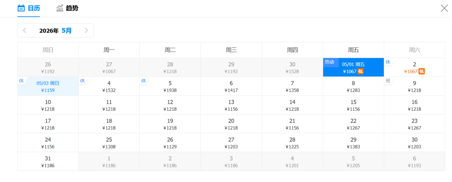
Task: Click the 劳动 holiday tag on May 1
Action: point(329,62)
